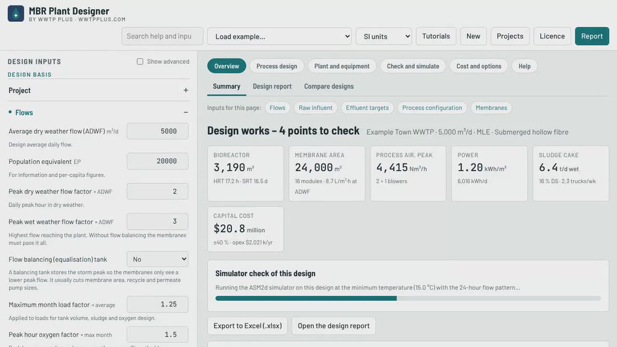Click the Licence button

pos(552,36)
